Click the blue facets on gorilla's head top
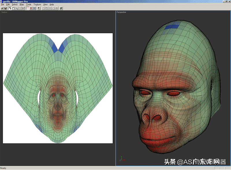Screen dimensions: 231x170 (172, 27)
